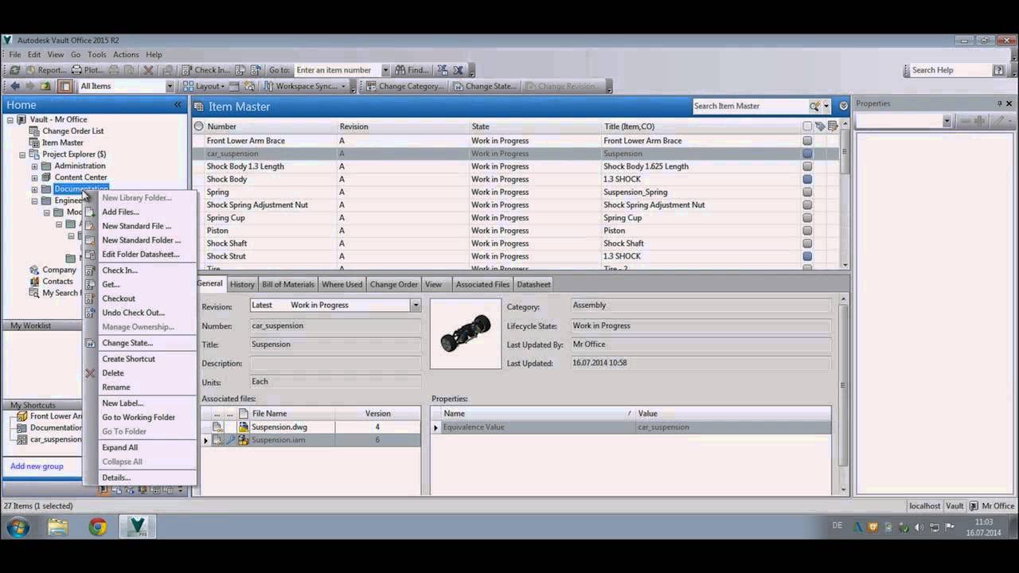Click the Suspension assembly thumbnail image
Screen dimensions: 1019x573
click(x=466, y=334)
